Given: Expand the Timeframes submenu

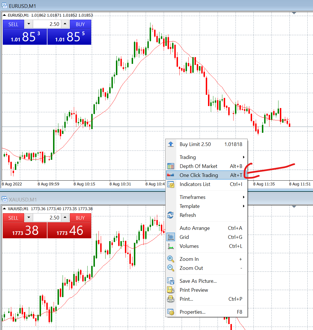Looking at the screenshot, I should pyautogui.click(x=193, y=197).
